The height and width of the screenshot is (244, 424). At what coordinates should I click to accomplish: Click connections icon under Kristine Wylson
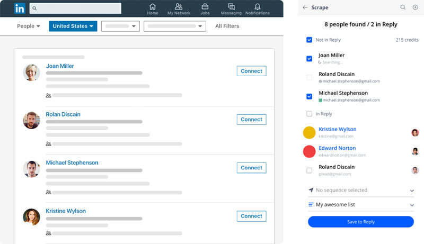[48, 233]
